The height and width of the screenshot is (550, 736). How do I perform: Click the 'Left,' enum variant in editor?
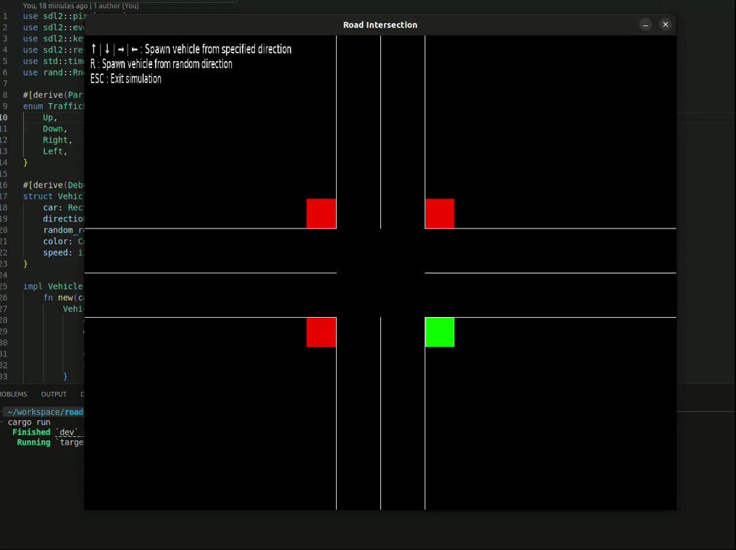[x=55, y=151]
